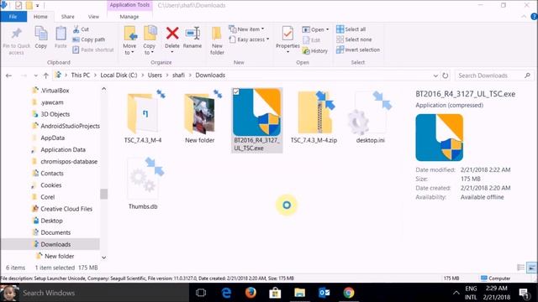Viewport: 538px width, 302px height.
Task: Open the Copy to menu
Action: (x=150, y=40)
